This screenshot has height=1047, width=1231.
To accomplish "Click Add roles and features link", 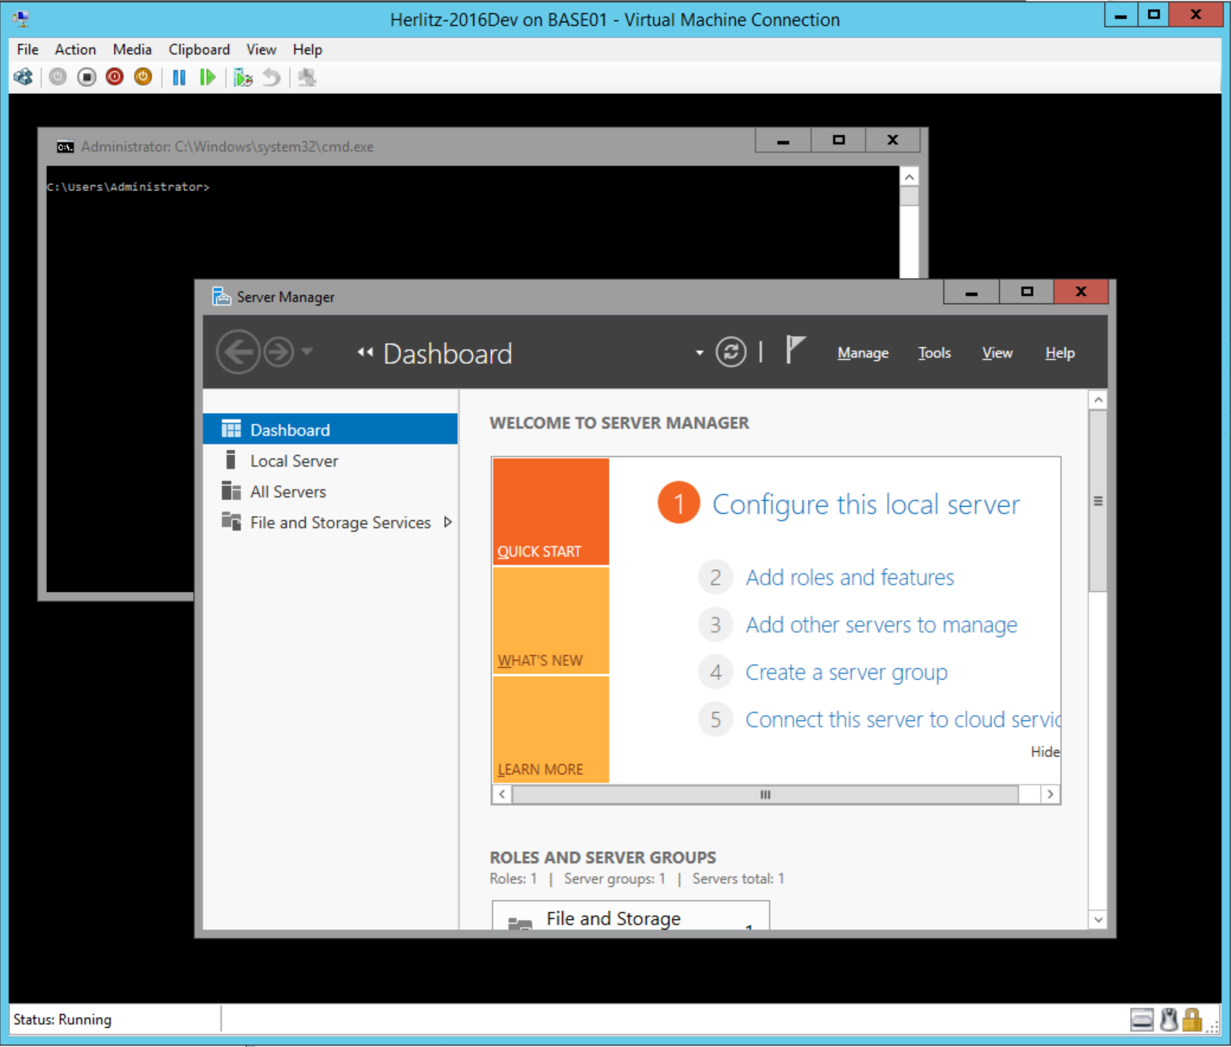I will pos(850,577).
